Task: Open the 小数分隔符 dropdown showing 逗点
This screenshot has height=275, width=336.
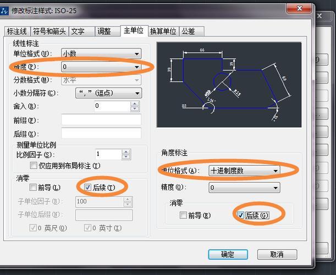Action: tap(109, 93)
